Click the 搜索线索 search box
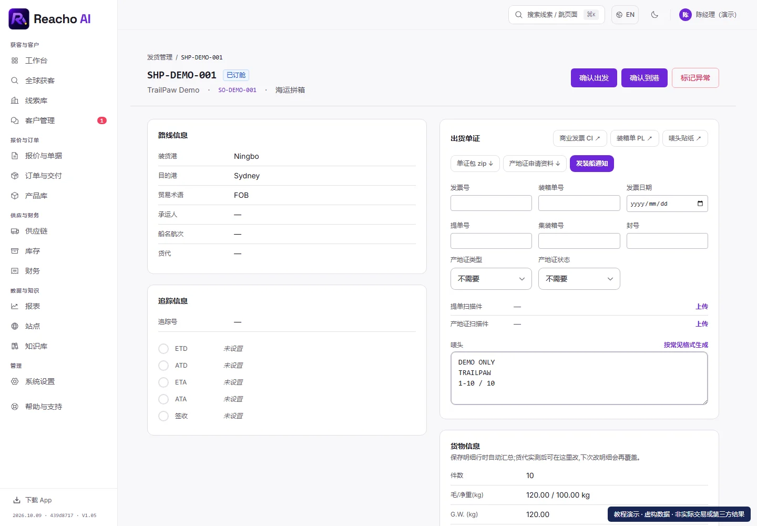The width and height of the screenshot is (757, 526). point(557,15)
